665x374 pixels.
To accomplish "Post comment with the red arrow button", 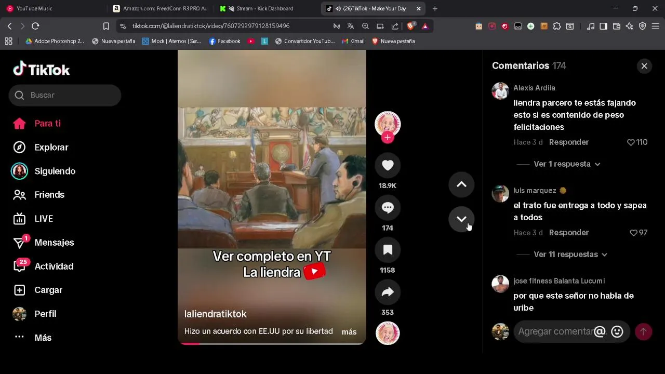I will [643, 331].
